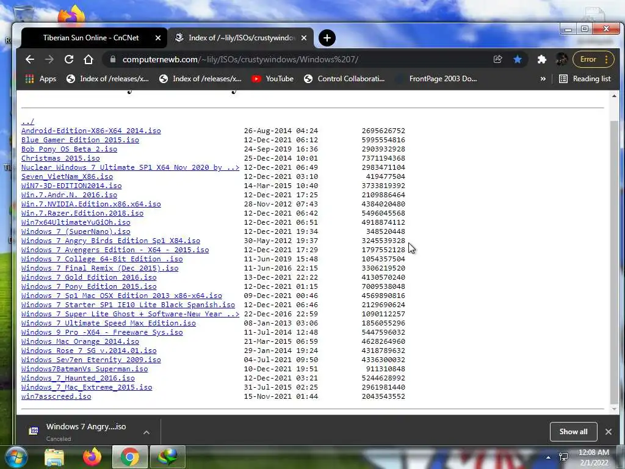The height and width of the screenshot is (469, 625).
Task: Open Nuclear Windows 7 Ultimate SP1 link
Action: pos(131,167)
